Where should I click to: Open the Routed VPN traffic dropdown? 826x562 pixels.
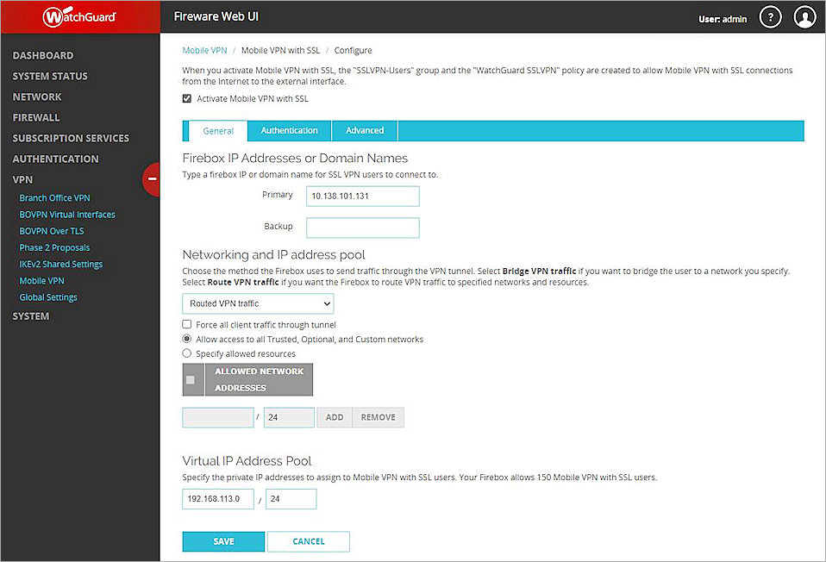257,303
